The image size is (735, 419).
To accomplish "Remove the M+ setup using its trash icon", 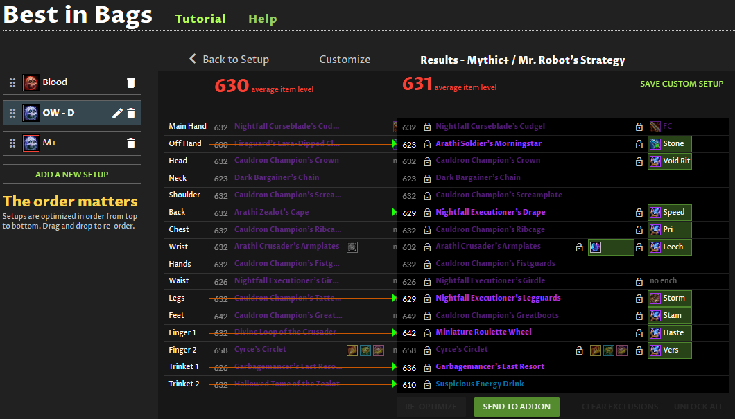I will point(131,143).
